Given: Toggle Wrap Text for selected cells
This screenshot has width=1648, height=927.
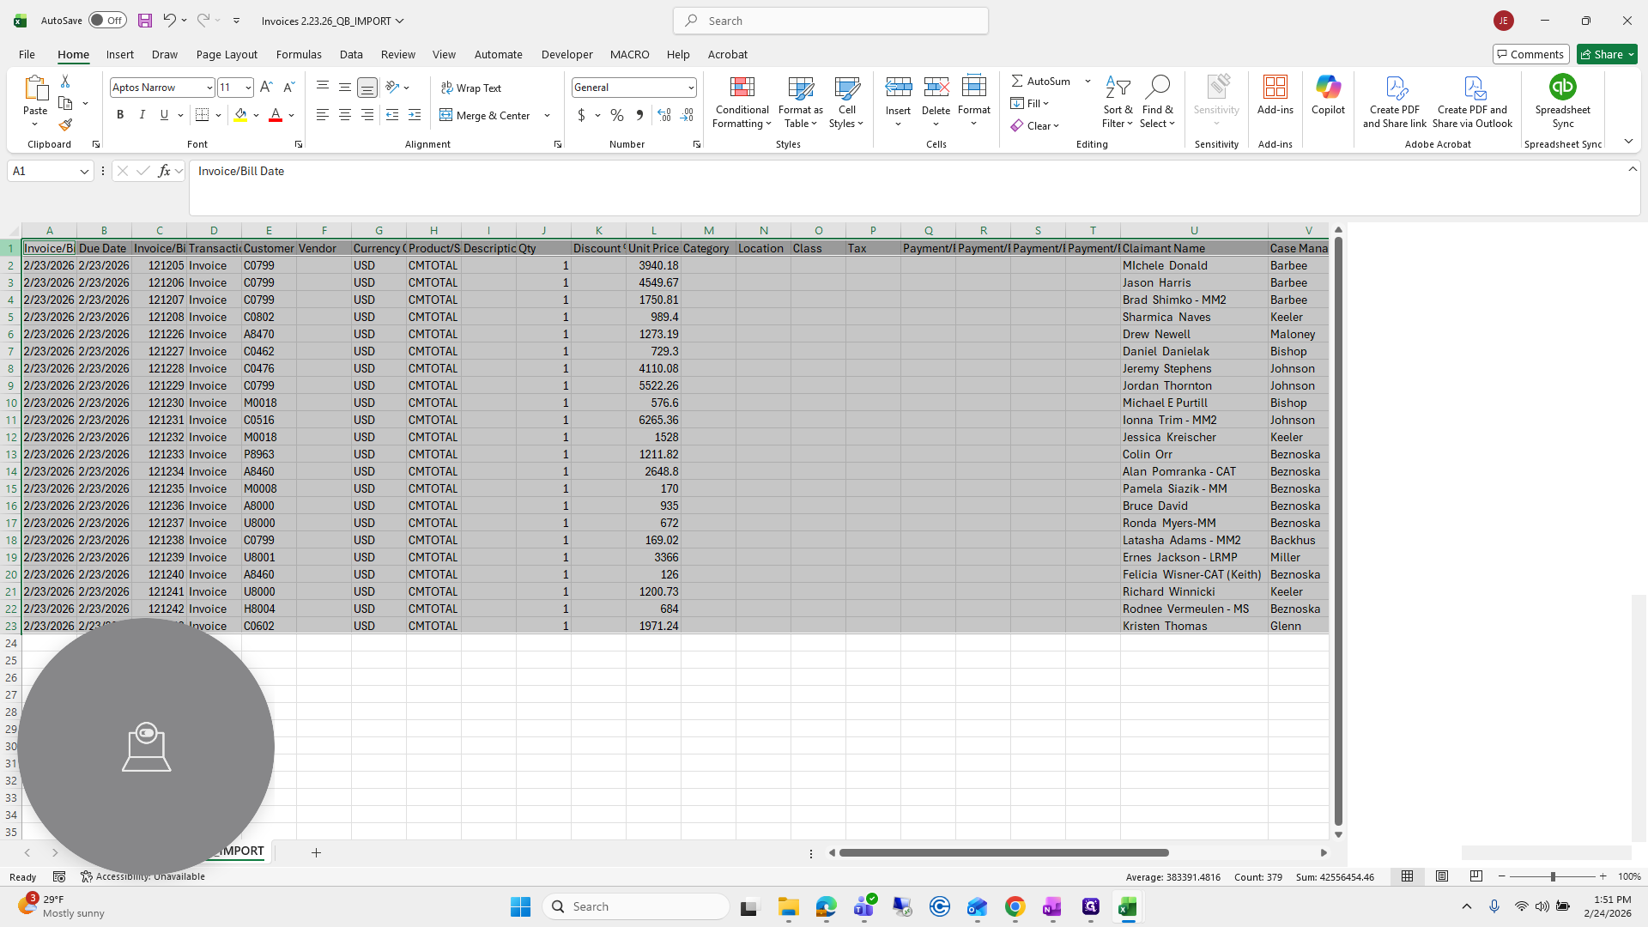Looking at the screenshot, I should 471,88.
